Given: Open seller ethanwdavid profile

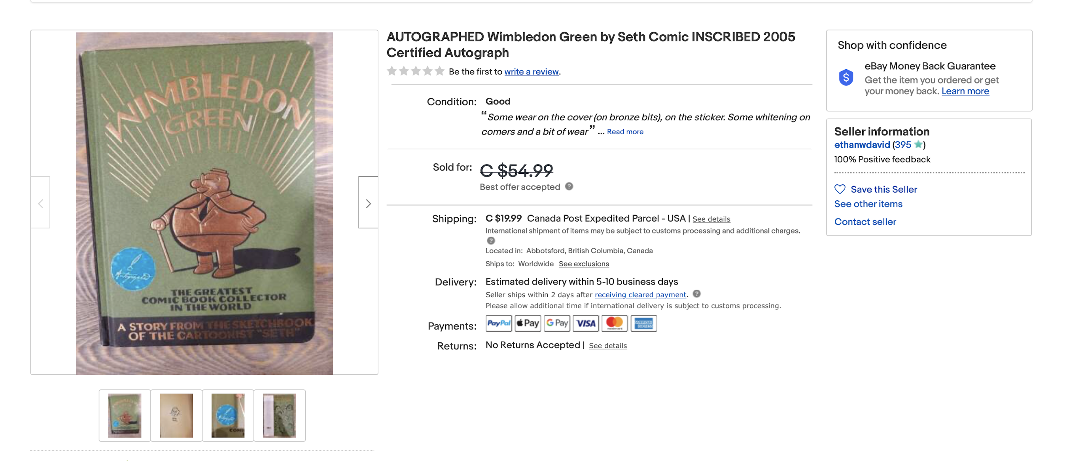Looking at the screenshot, I should (862, 145).
